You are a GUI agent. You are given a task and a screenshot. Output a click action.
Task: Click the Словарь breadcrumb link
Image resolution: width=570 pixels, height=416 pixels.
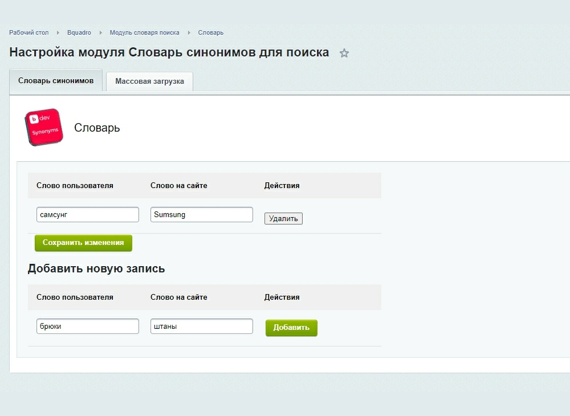click(211, 33)
